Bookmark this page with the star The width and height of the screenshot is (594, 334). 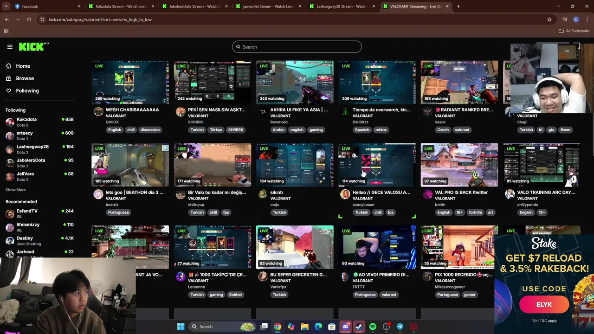pos(549,19)
